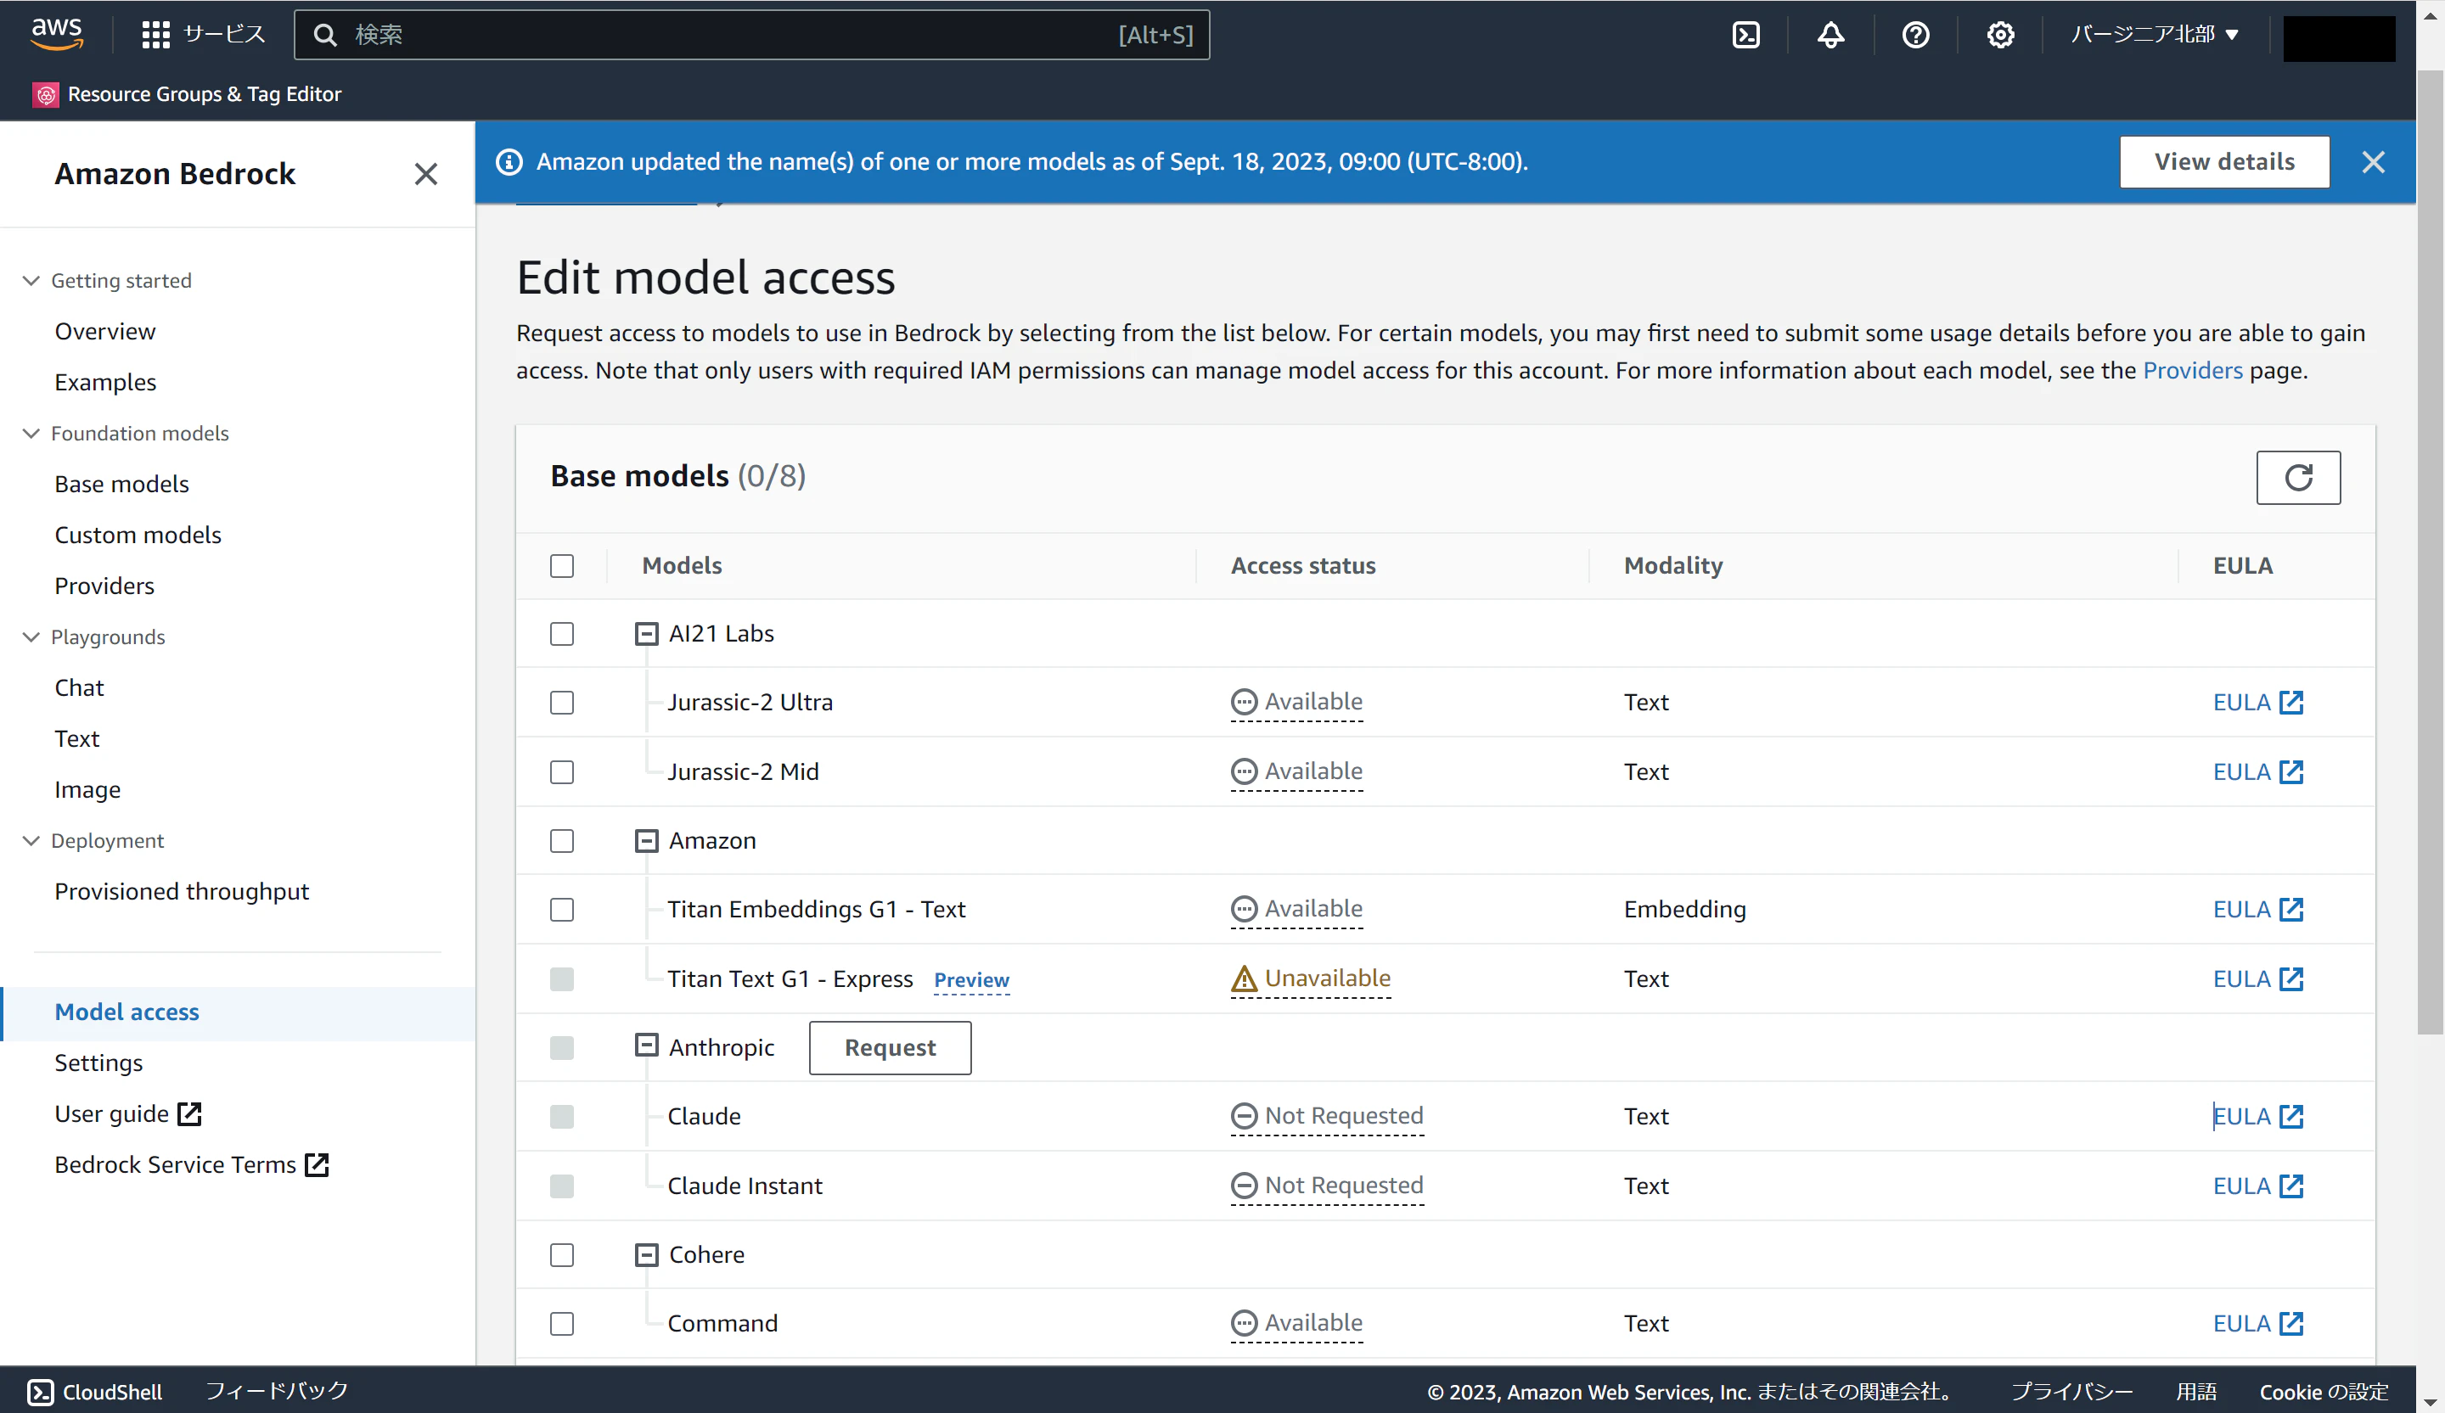Open the settings gear icon
The image size is (2445, 1413).
point(1999,35)
